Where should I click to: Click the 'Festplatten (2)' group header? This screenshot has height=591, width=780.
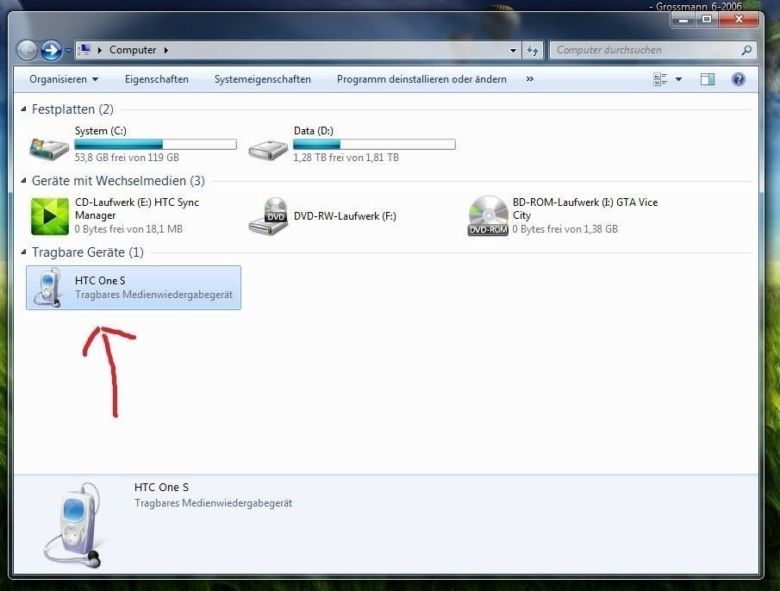tap(72, 109)
